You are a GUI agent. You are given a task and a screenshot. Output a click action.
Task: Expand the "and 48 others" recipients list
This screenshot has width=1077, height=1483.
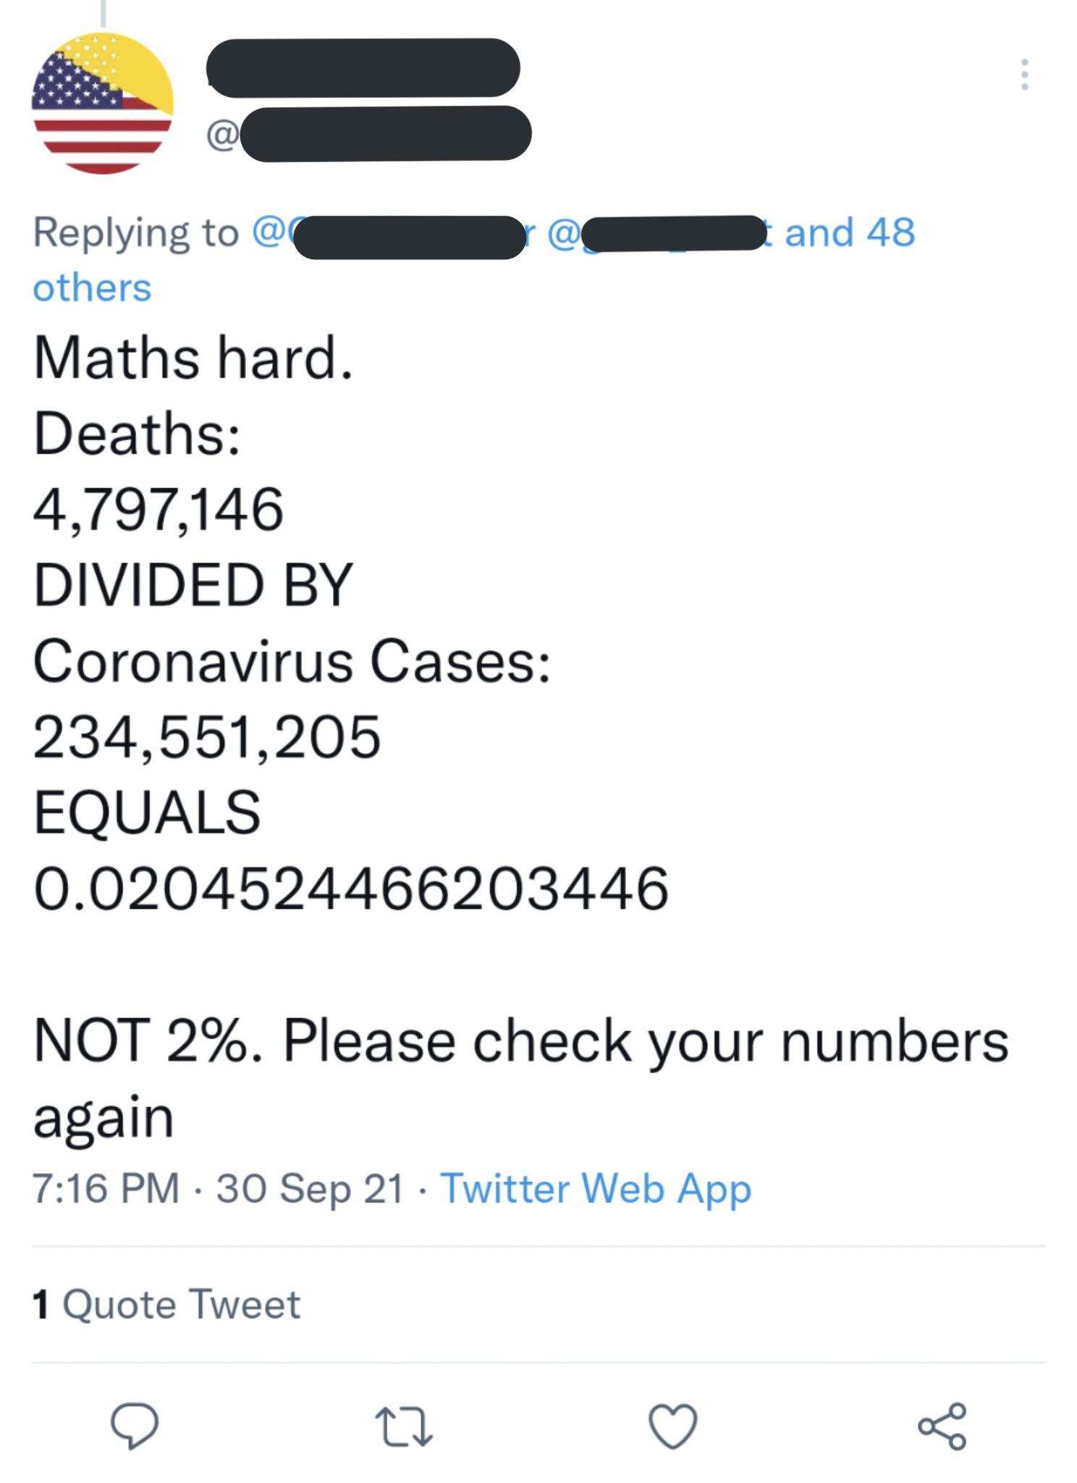click(850, 233)
